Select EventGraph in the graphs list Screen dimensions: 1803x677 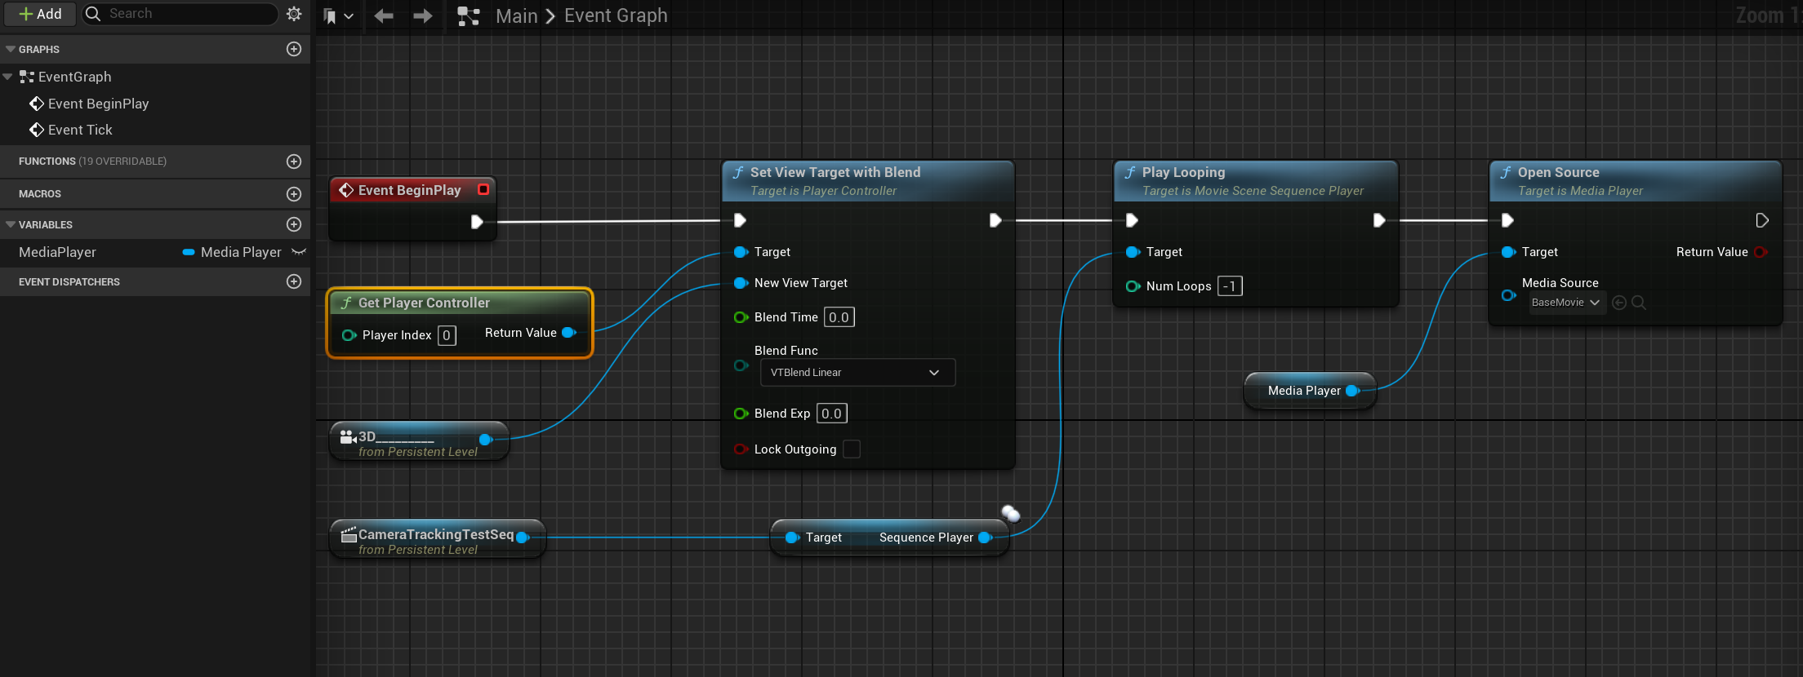coord(74,77)
